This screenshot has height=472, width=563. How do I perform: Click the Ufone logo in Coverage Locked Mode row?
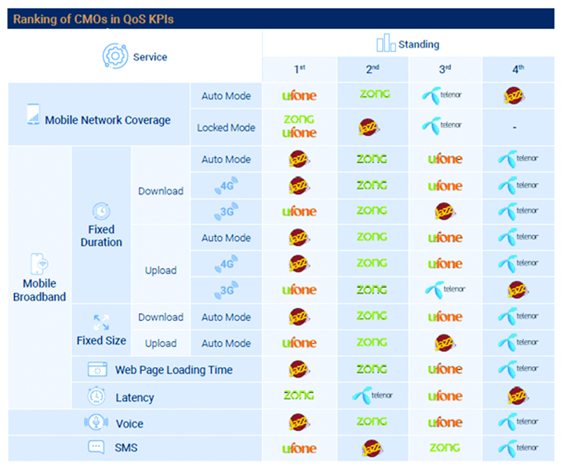click(299, 133)
